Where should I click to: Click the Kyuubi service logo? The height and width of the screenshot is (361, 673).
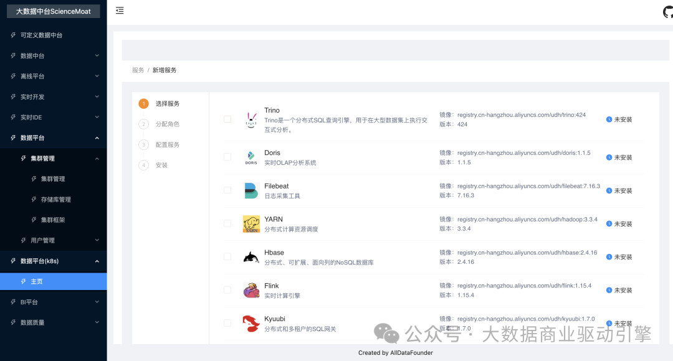pyautogui.click(x=251, y=323)
